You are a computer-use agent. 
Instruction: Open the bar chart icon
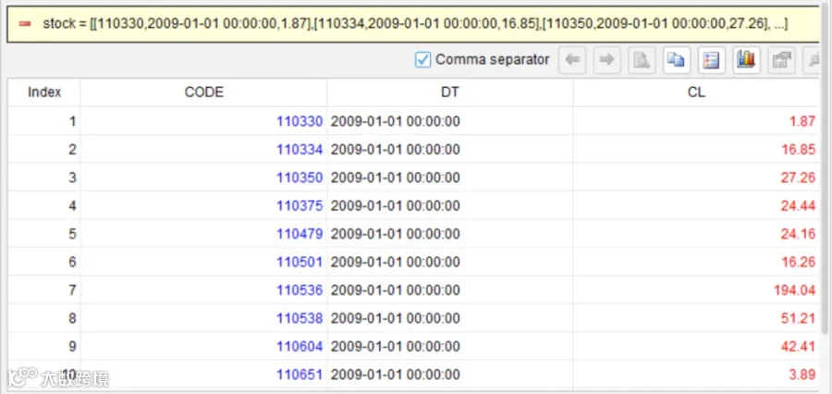pos(746,60)
